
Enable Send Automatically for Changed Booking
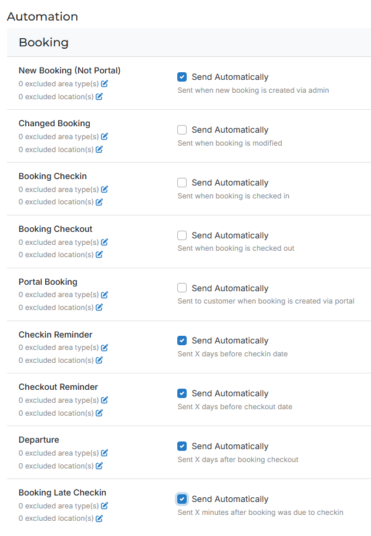click(x=182, y=130)
